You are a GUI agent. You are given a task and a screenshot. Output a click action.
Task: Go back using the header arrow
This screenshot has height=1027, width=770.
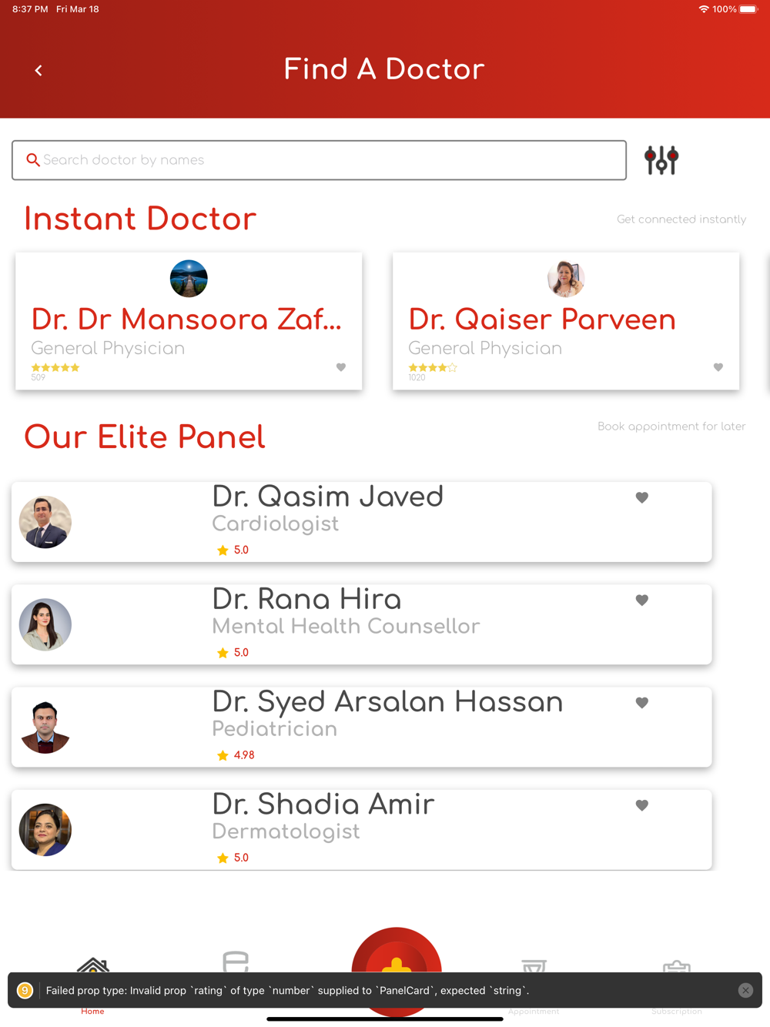38,71
